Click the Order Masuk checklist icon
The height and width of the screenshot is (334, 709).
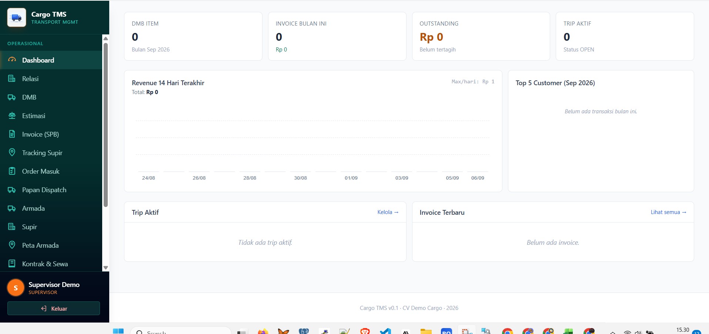tap(12, 171)
